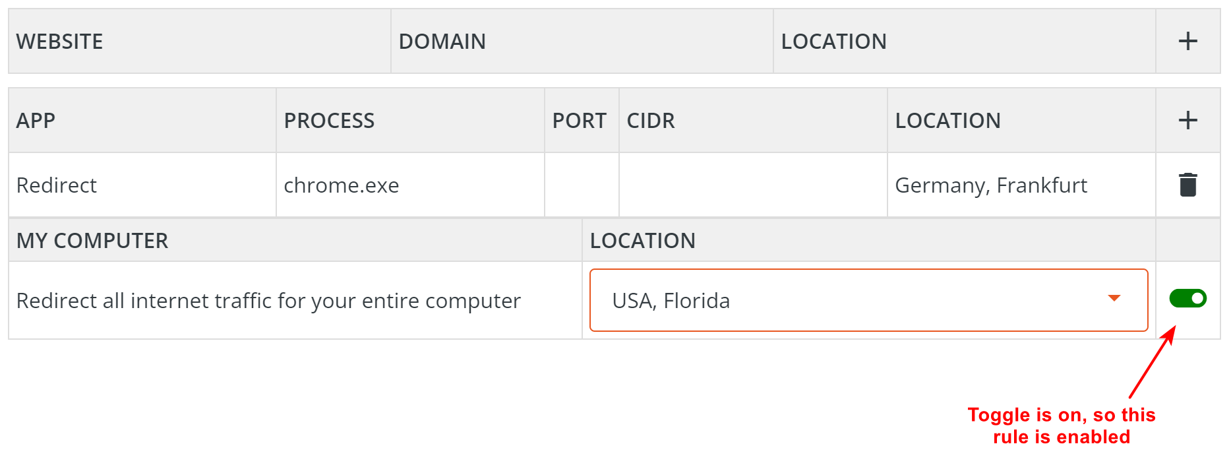The height and width of the screenshot is (473, 1231).
Task: Click the MY COMPUTER section header
Action: tap(92, 240)
